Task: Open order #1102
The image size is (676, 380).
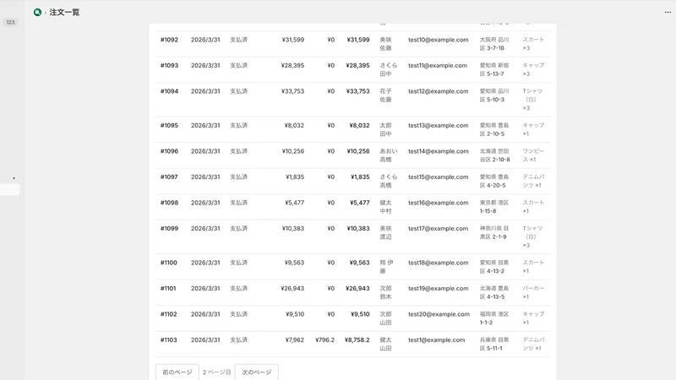Action: (168, 314)
